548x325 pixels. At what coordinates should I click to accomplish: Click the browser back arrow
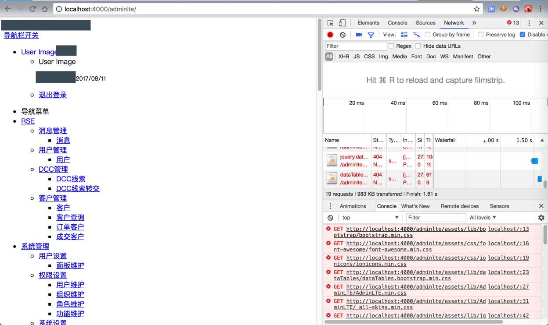click(x=8, y=9)
